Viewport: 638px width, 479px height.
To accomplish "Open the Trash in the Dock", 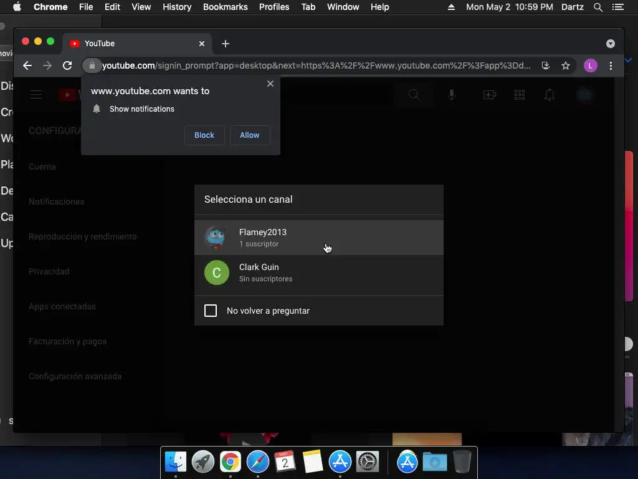I will point(462,462).
